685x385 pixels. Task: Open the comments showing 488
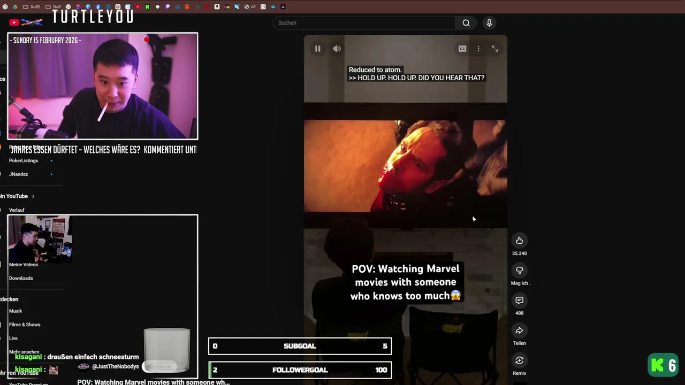tap(519, 301)
